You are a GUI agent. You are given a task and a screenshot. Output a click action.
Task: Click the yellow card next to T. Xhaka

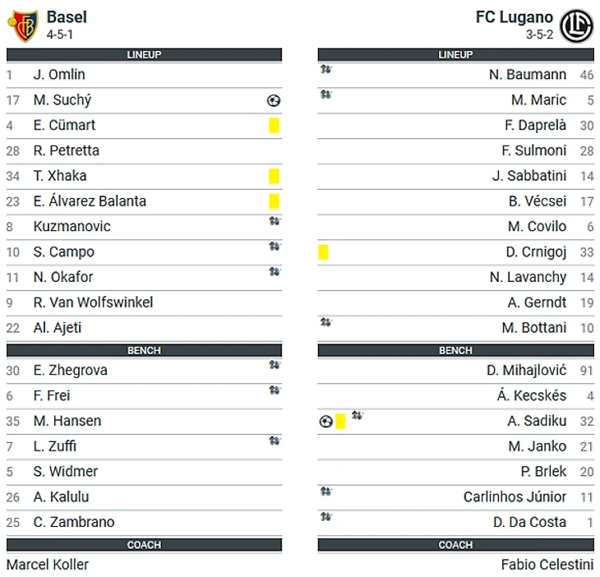coord(274,176)
